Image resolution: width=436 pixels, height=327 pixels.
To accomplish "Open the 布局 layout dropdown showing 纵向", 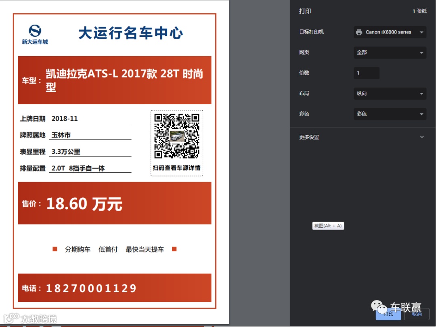I will (390, 93).
